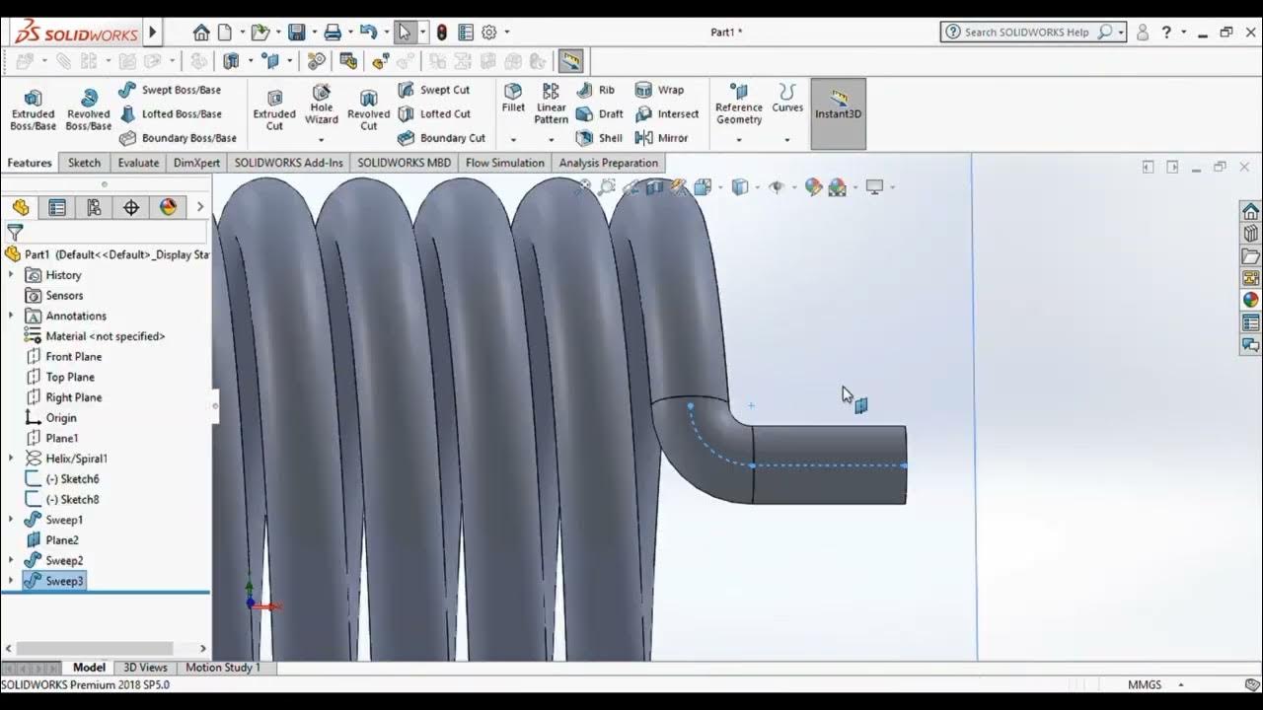This screenshot has height=710, width=1263.
Task: Select the Extruded Cut tool
Action: pyautogui.click(x=274, y=109)
